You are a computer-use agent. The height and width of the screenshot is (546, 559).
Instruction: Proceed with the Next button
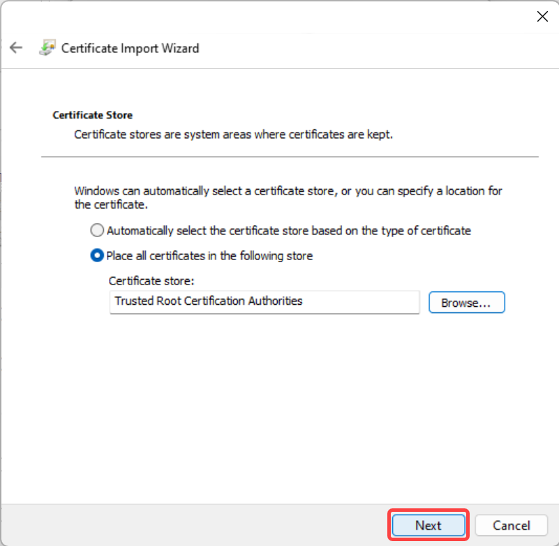click(x=428, y=525)
